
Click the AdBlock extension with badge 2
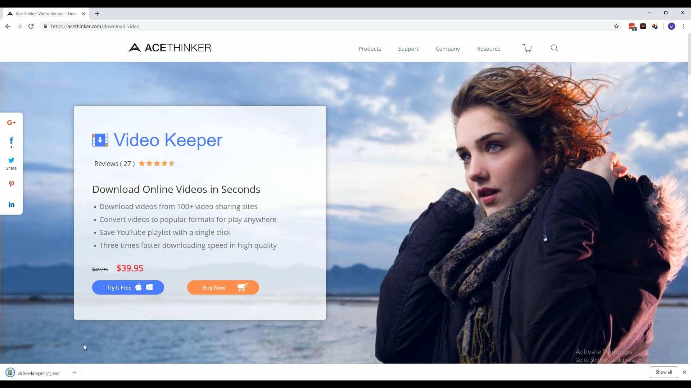tap(632, 26)
